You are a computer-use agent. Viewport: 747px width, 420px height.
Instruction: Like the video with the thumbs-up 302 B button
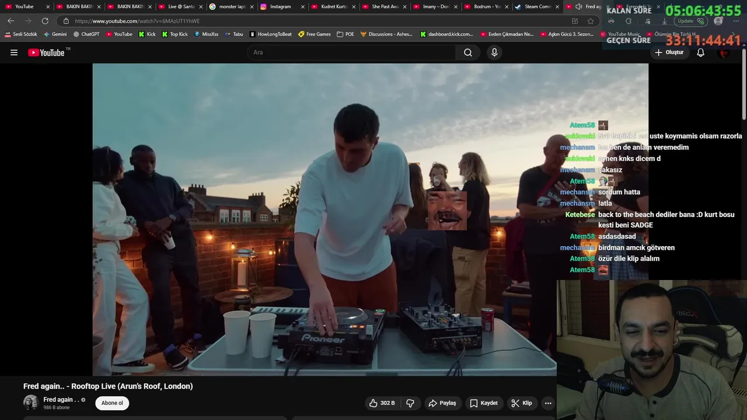(382, 403)
